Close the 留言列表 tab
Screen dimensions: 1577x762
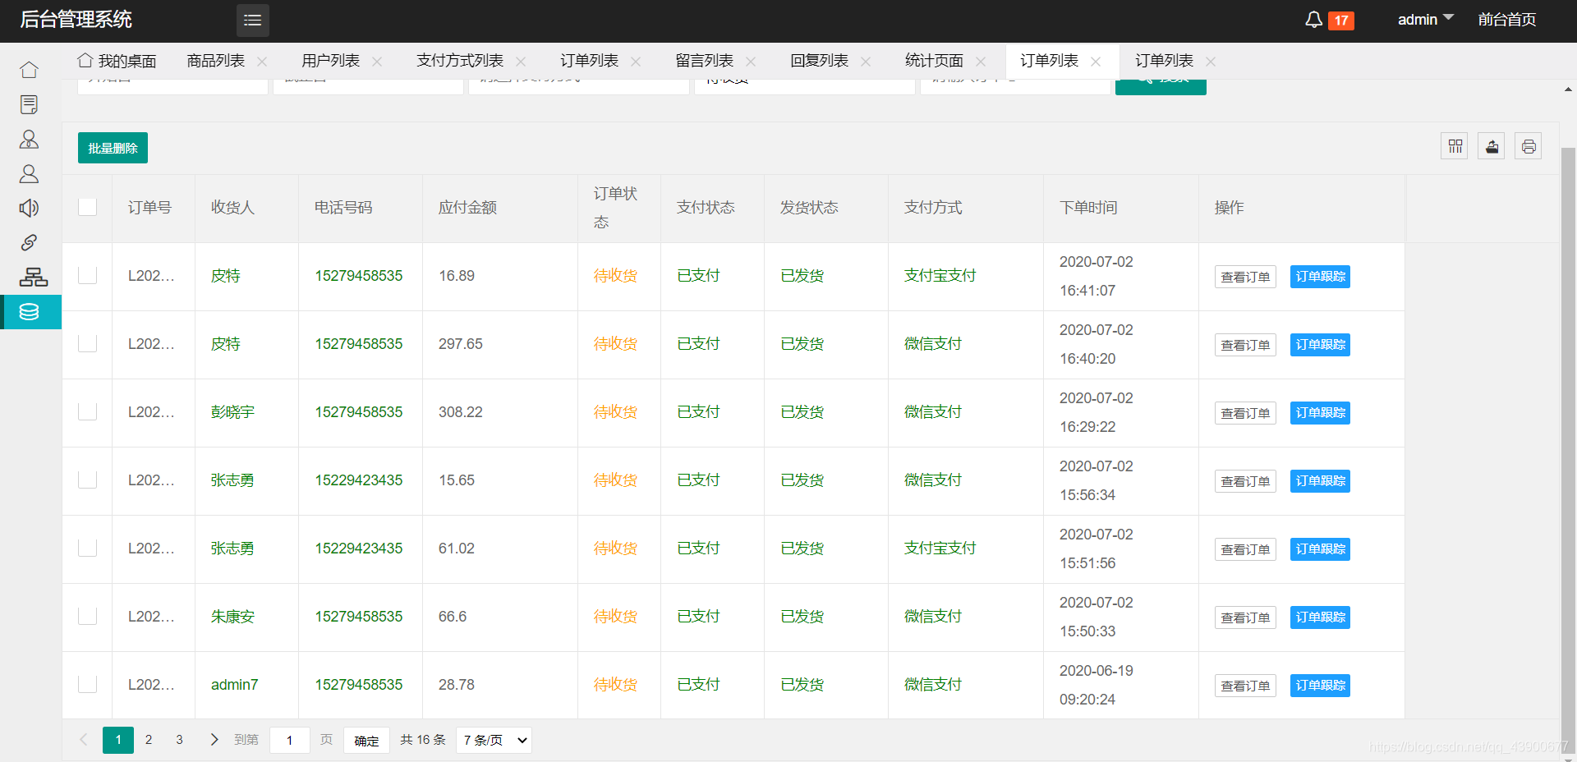(x=751, y=62)
